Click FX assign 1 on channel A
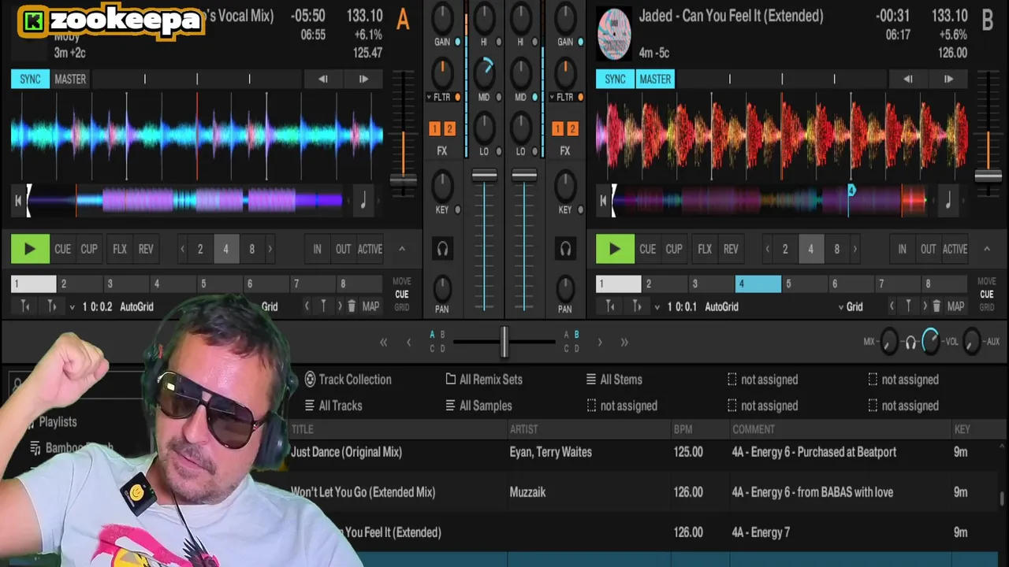The image size is (1009, 567). pyautogui.click(x=434, y=128)
